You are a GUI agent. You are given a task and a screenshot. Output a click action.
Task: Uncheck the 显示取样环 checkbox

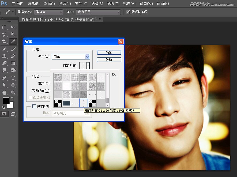click(x=128, y=12)
